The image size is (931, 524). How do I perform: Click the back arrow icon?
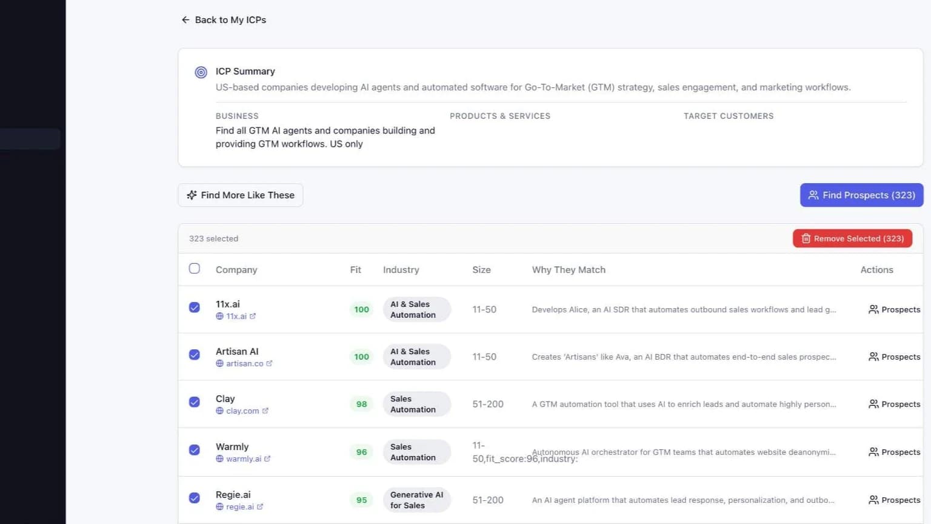point(185,20)
